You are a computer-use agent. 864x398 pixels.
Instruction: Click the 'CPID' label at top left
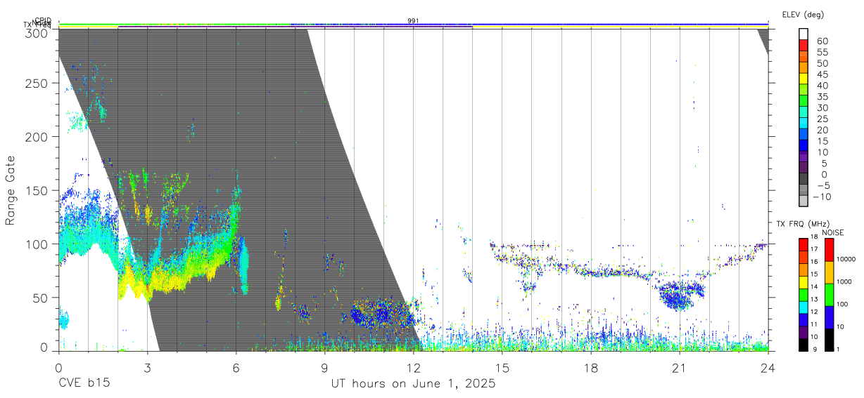pos(43,20)
